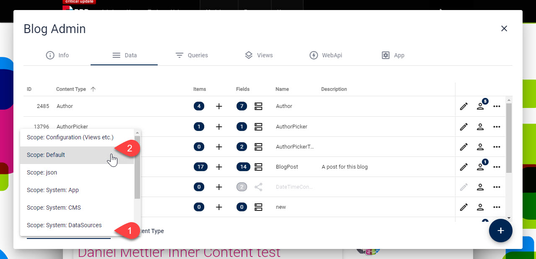This screenshot has width=536, height=259.
Task: Click the floating plus add button
Action: (x=500, y=231)
